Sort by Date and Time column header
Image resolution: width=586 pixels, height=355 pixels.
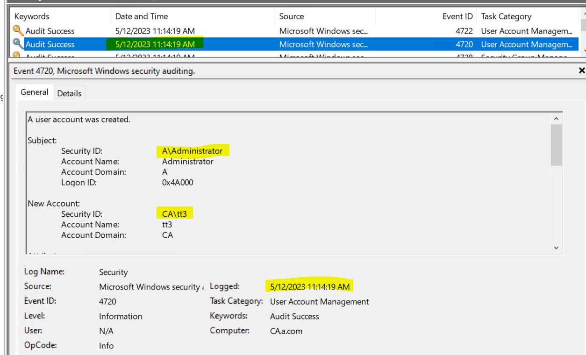[x=142, y=16]
